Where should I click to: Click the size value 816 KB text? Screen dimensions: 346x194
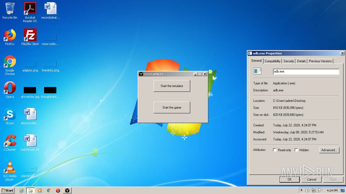pyautogui.click(x=288, y=108)
